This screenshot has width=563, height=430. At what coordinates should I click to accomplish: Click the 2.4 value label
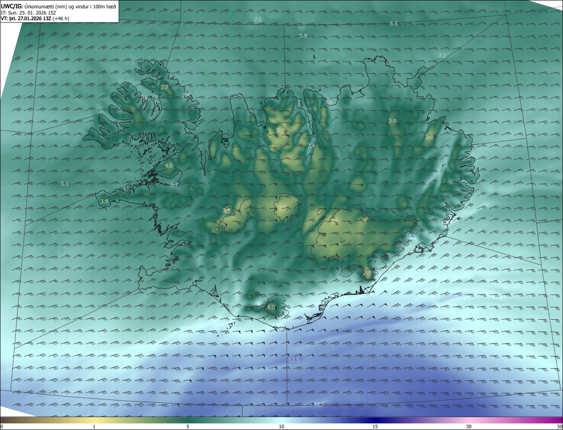click(280, 131)
